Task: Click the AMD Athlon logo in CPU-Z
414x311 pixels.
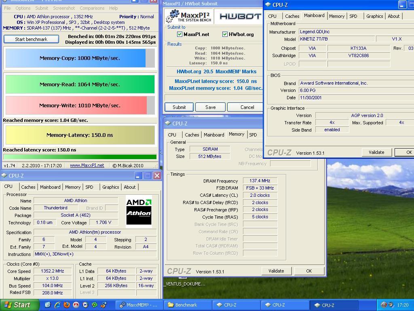Action: (139, 211)
